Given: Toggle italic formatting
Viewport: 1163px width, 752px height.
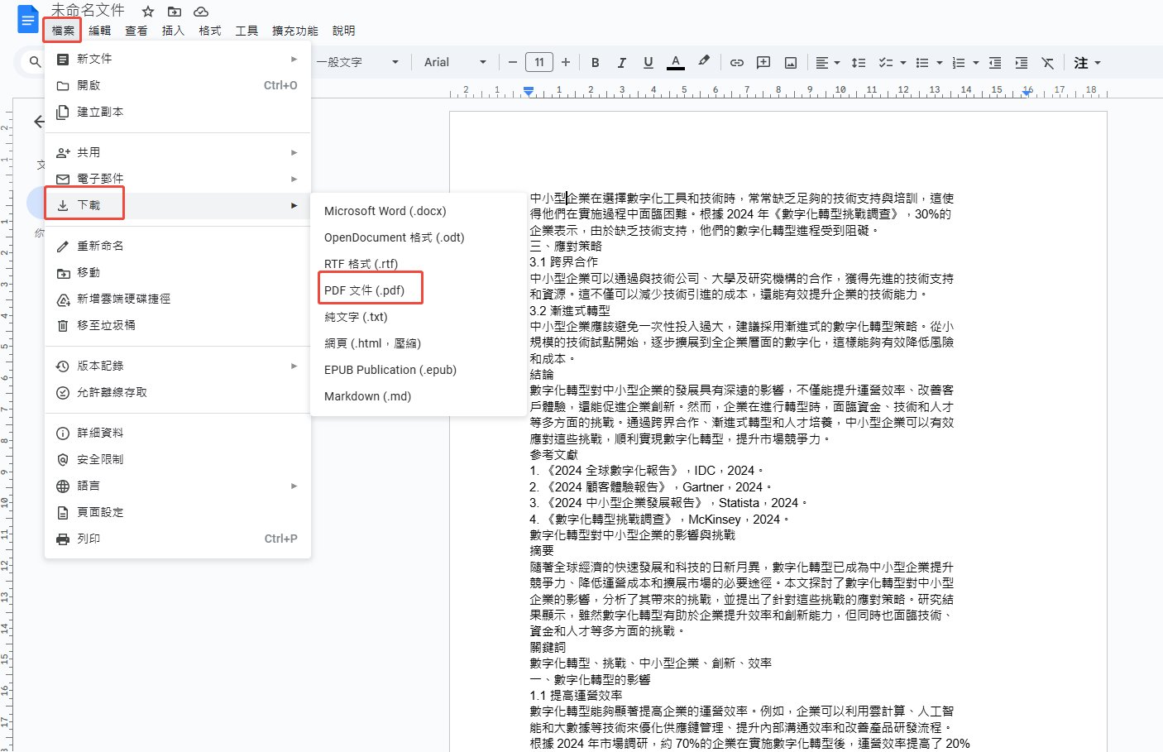Looking at the screenshot, I should [621, 63].
